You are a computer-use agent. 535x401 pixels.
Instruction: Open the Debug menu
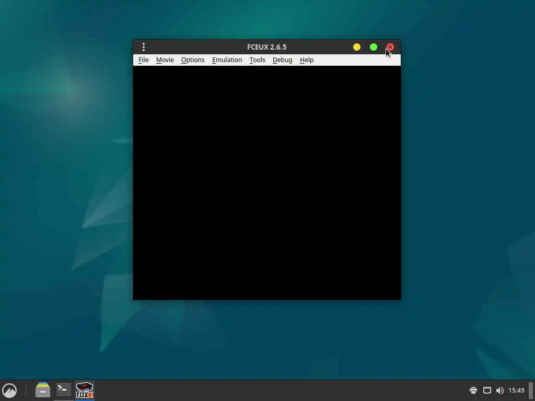tap(282, 60)
